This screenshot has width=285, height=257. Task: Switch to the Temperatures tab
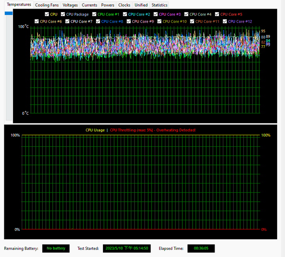pos(19,4)
